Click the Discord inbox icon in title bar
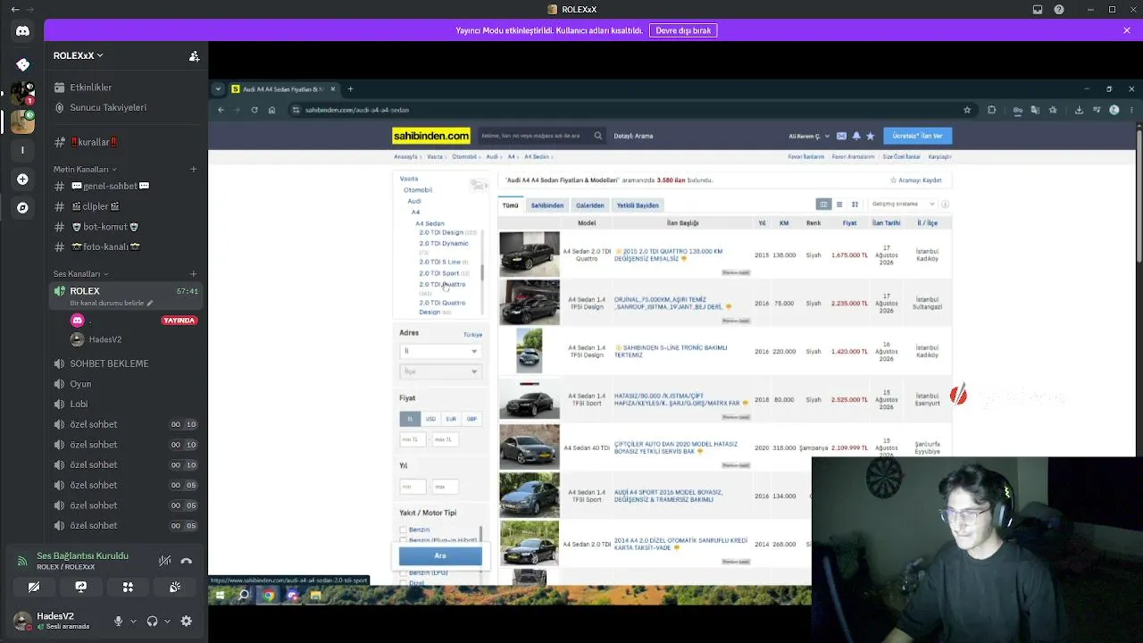Screen dimensions: 1143x643 coord(1038,10)
